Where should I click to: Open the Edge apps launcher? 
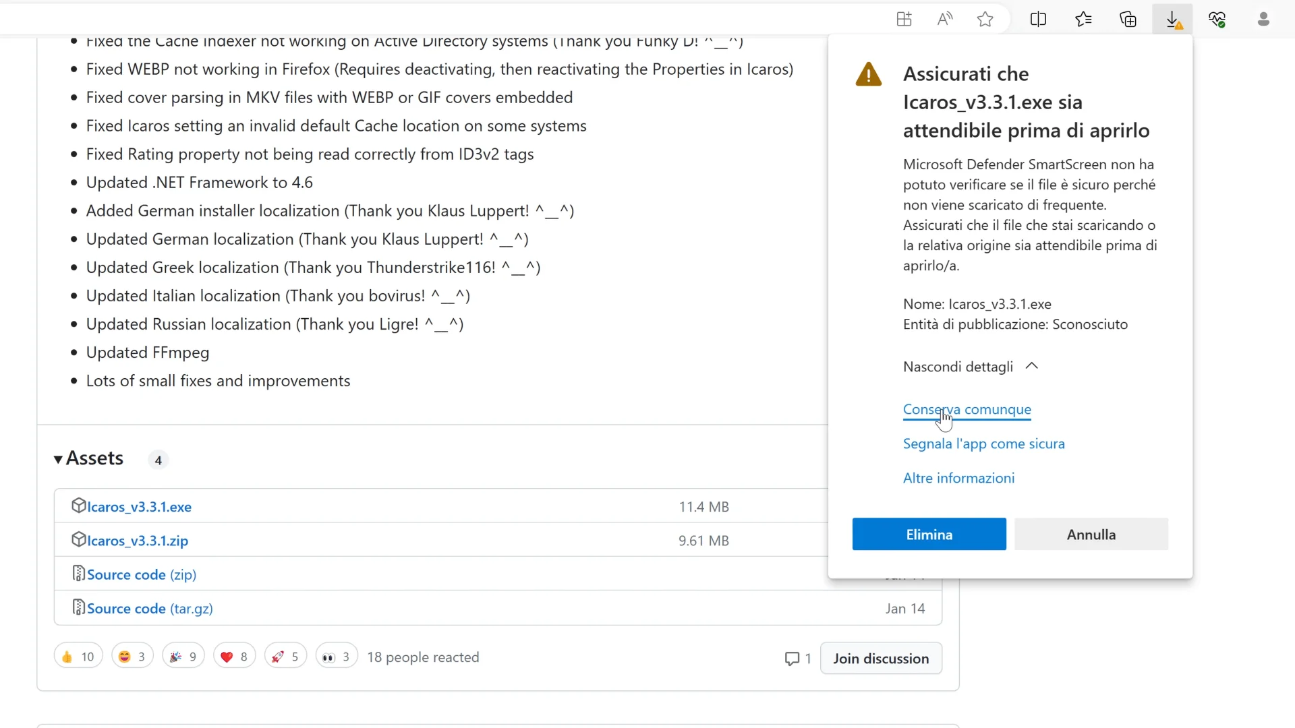(x=904, y=19)
